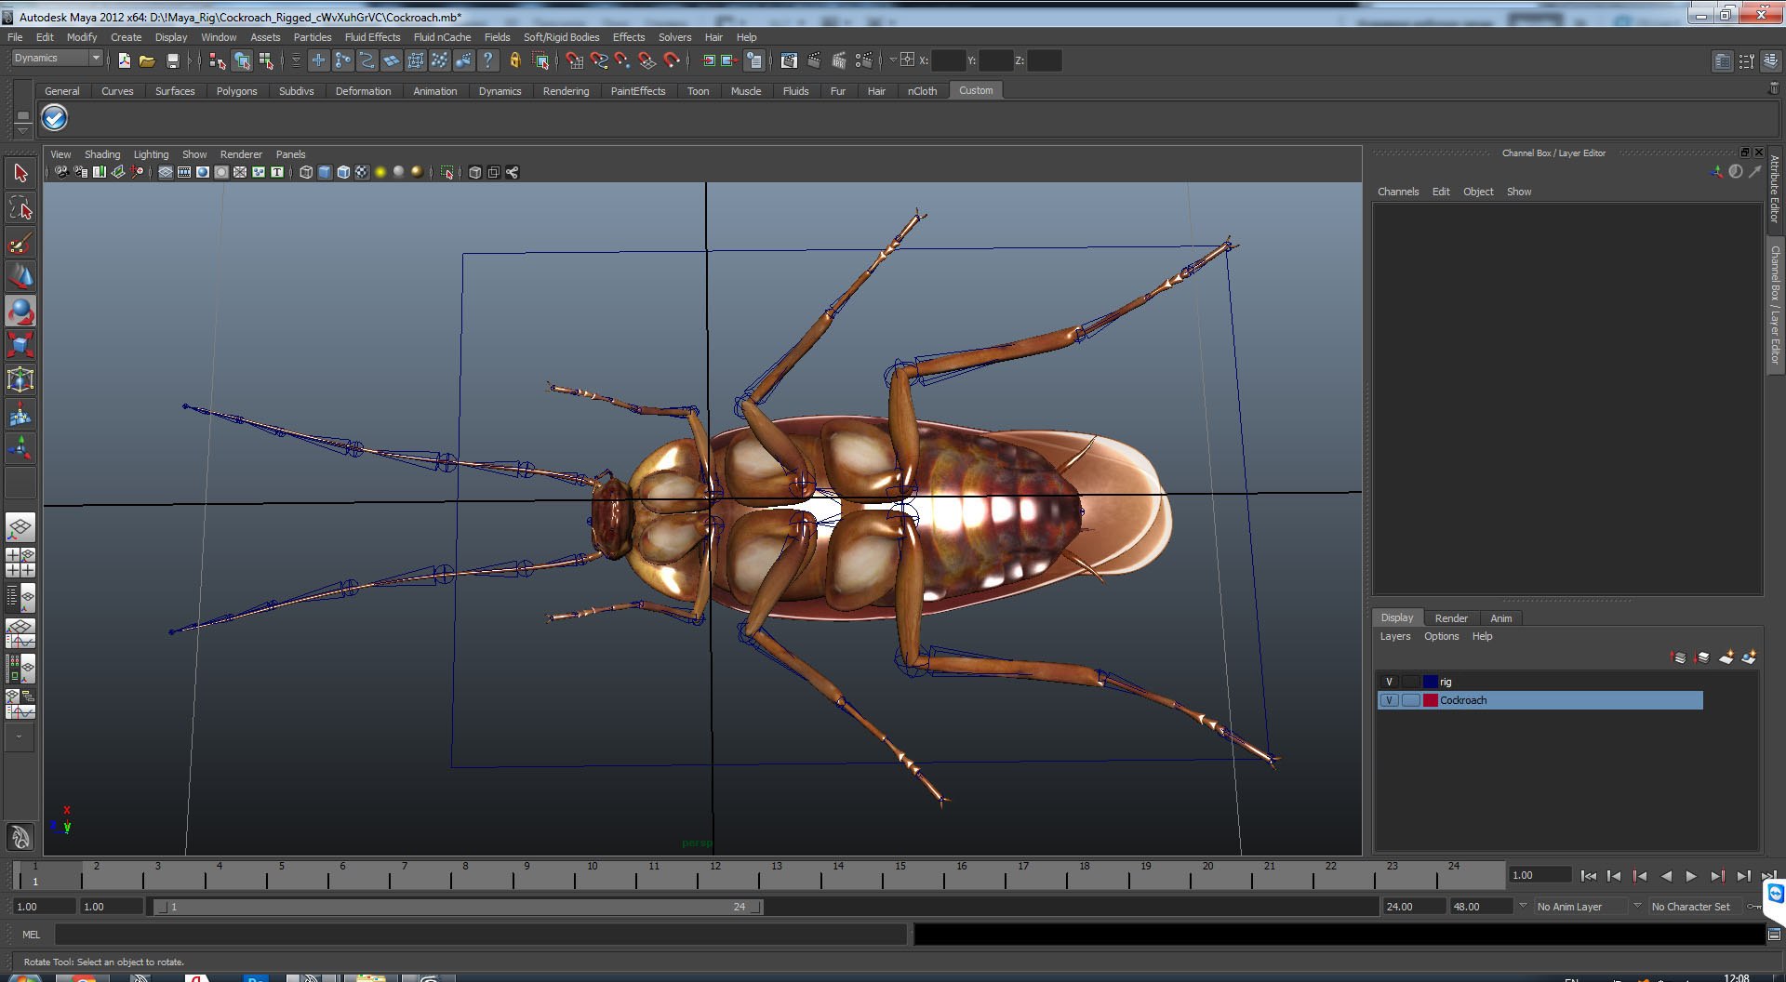Screen dimensions: 1786x982
Task: Open the No Anim Layer dropdown arrow
Action: pyautogui.click(x=1523, y=906)
